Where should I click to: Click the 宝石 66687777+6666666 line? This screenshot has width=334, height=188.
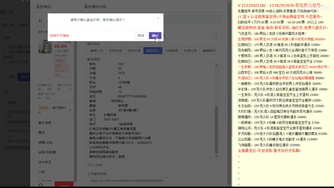118,96
